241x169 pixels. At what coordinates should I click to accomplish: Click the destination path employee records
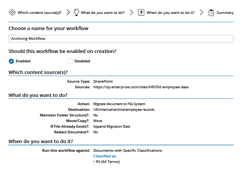click(x=124, y=110)
